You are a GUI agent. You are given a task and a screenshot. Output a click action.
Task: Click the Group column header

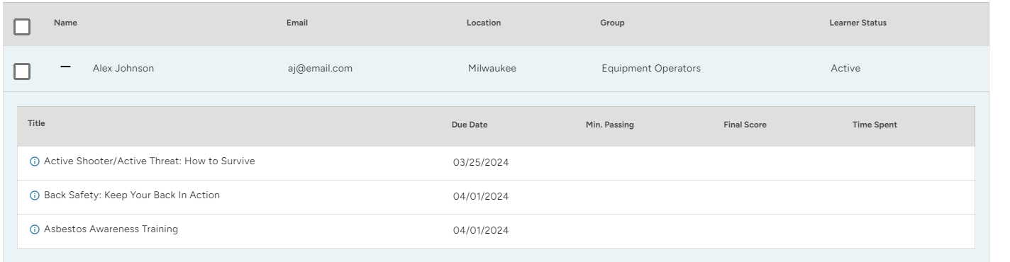(612, 23)
